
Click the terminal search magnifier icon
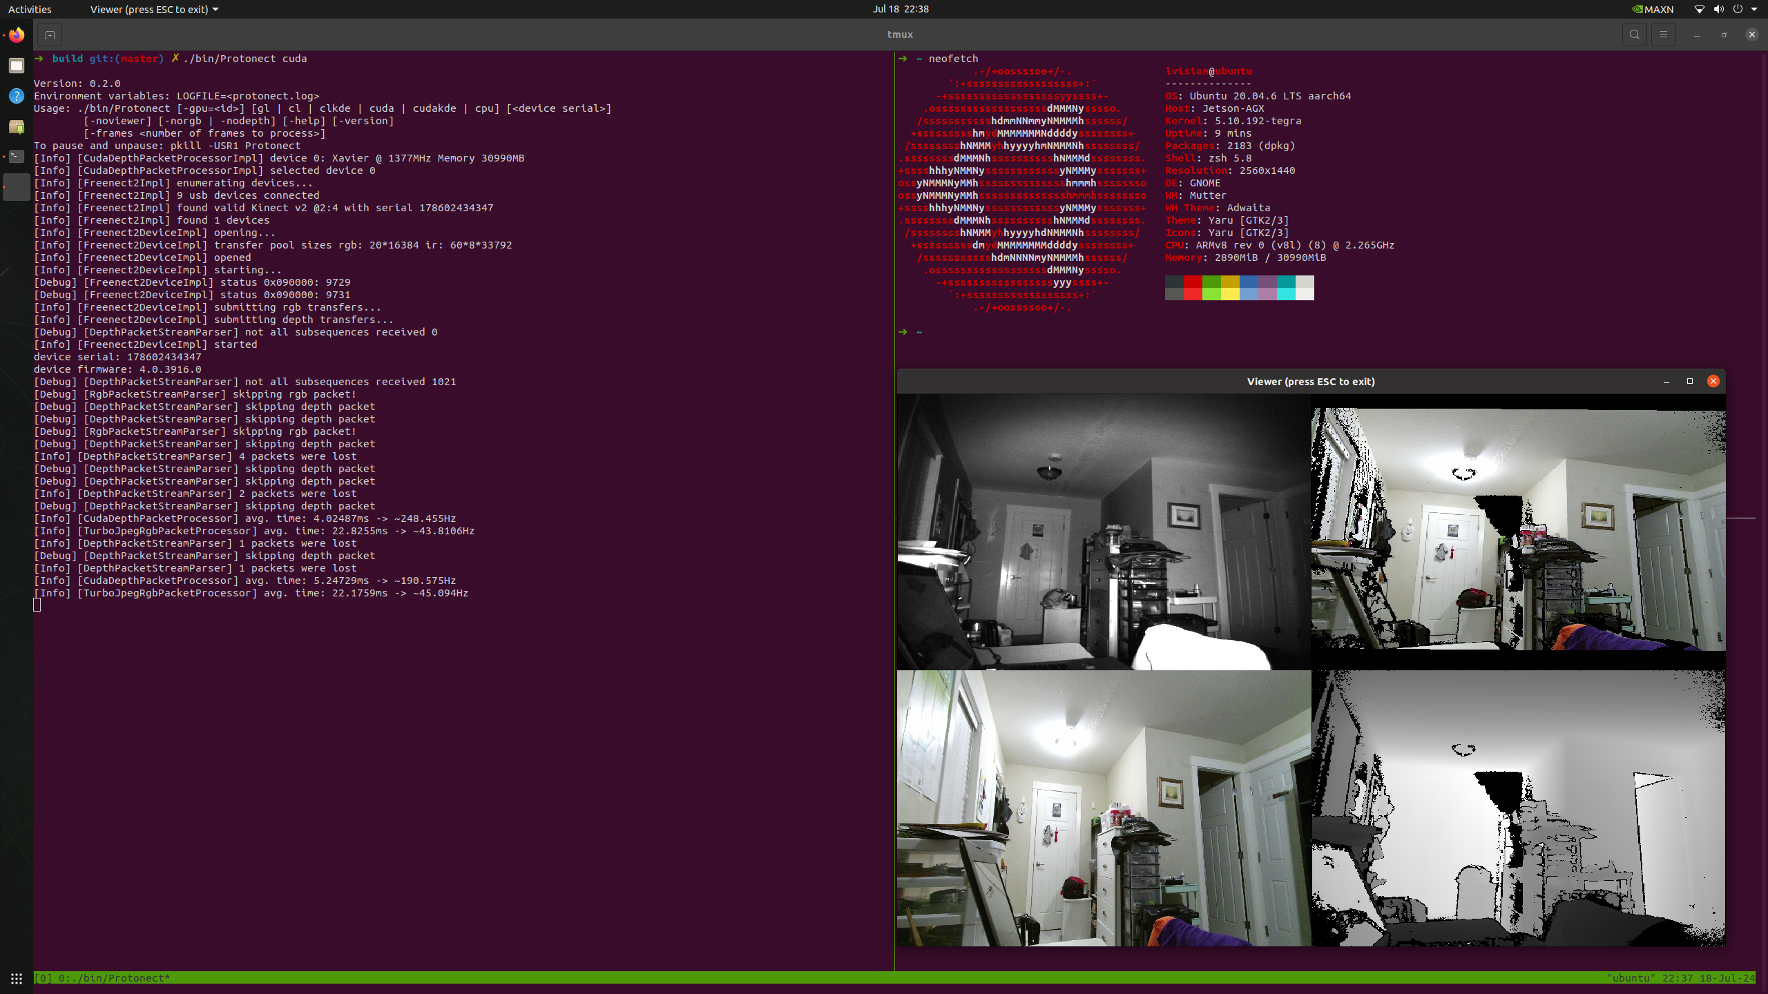point(1634,35)
